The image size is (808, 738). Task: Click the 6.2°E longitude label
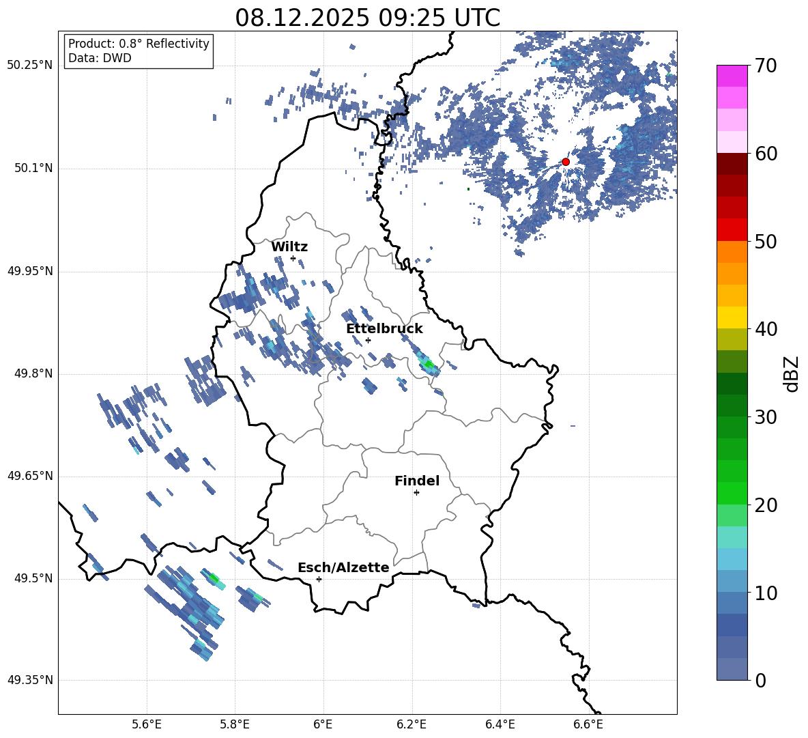412,724
